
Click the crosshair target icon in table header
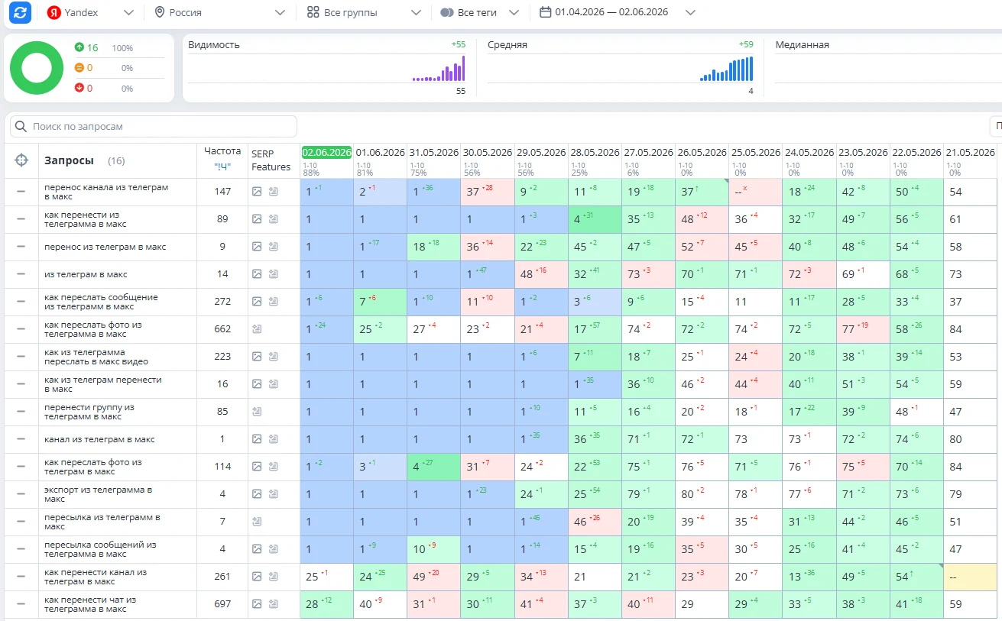tap(21, 160)
